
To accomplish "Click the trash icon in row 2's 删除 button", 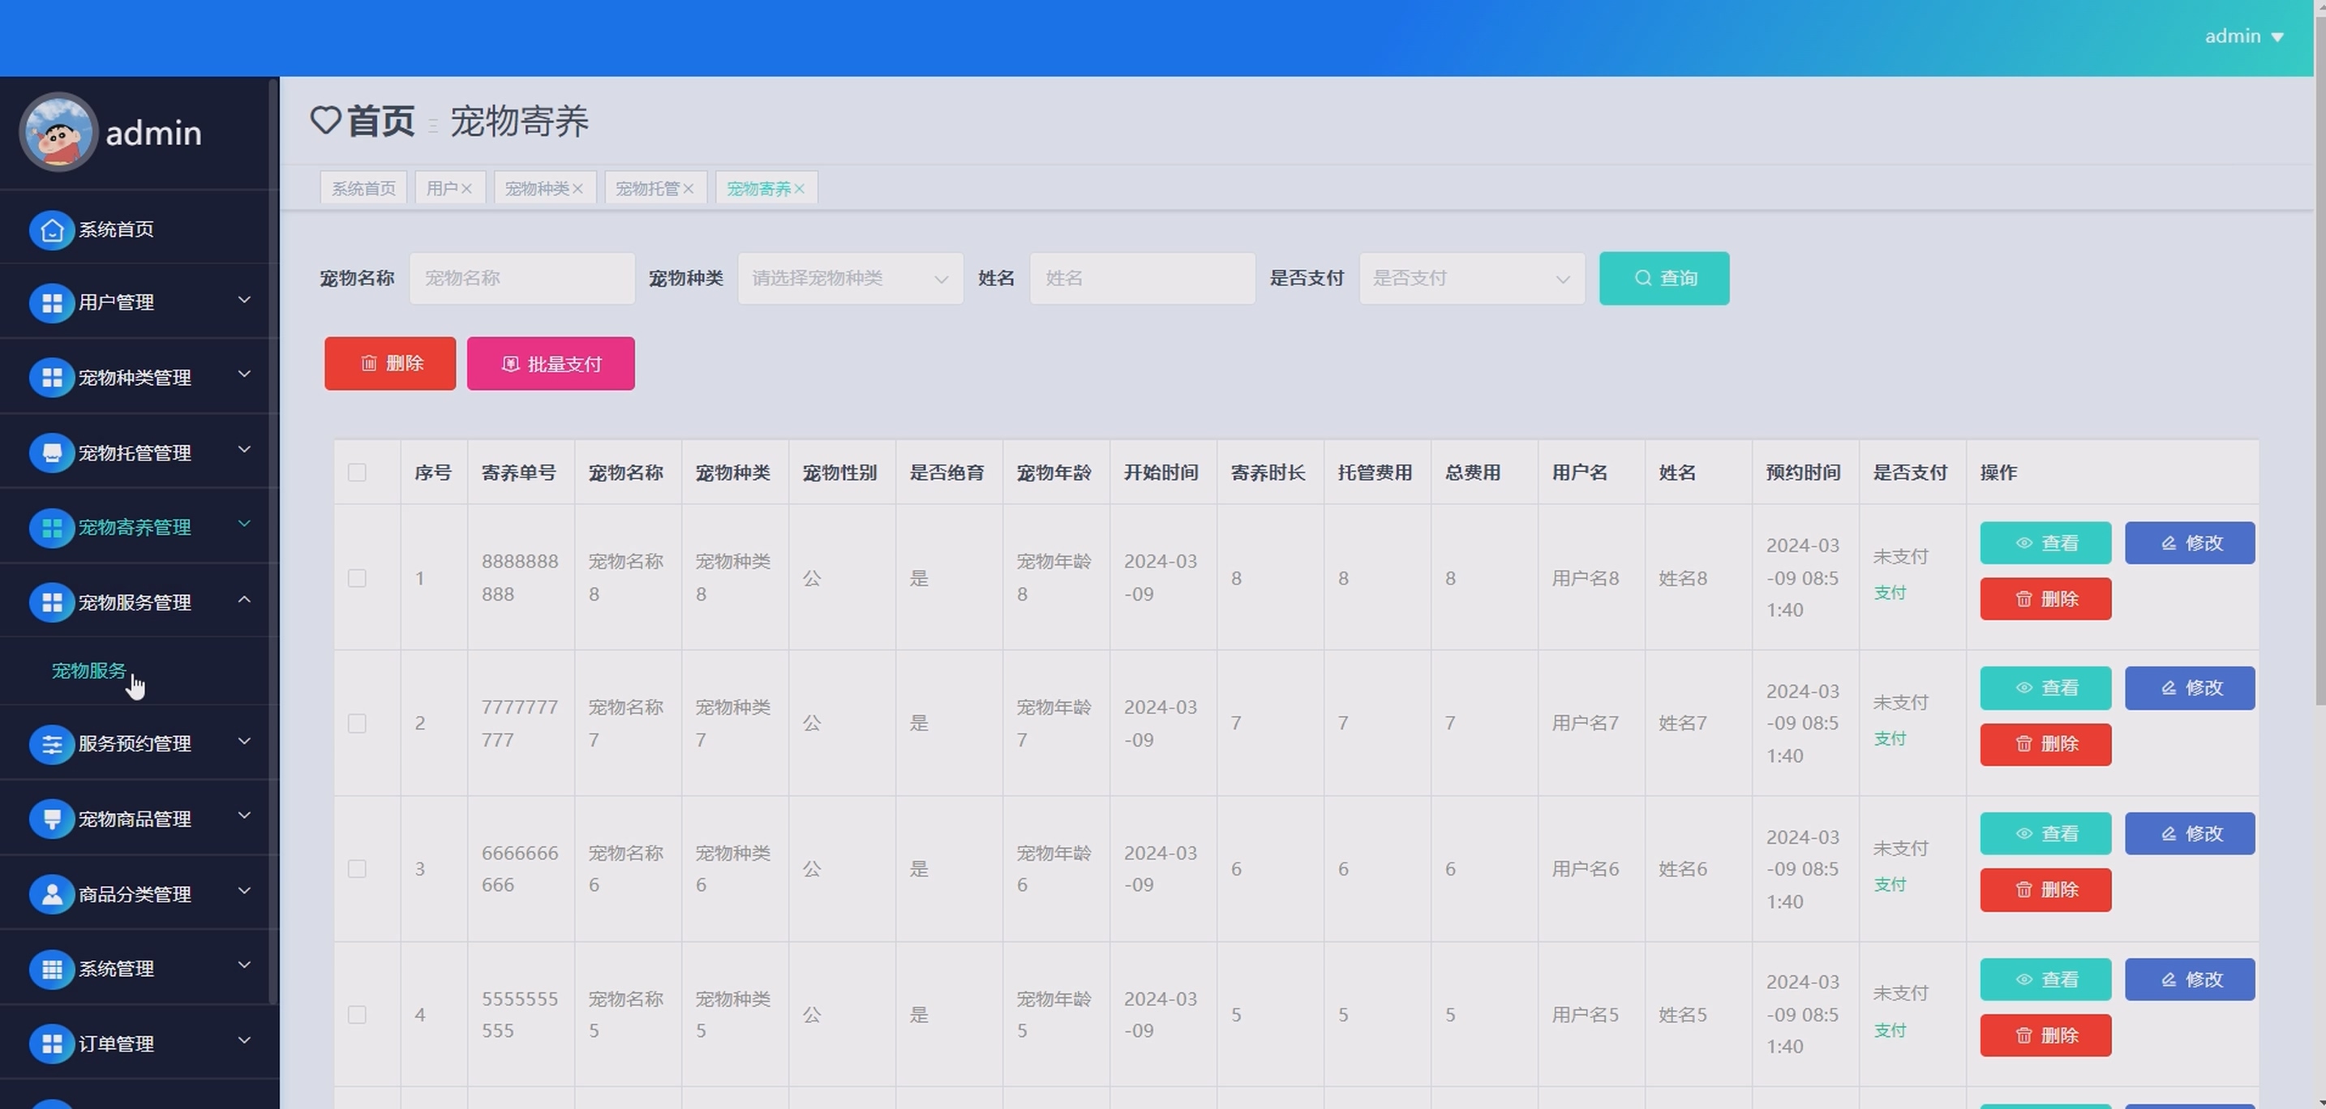I will [x=2024, y=744].
